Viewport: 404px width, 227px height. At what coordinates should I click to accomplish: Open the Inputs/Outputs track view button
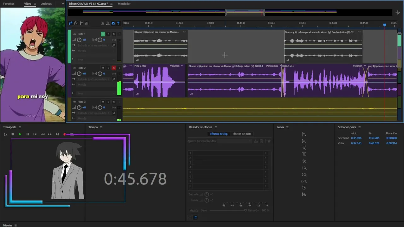[x=70, y=23]
